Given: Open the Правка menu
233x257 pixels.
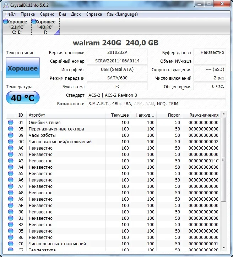Looking at the screenshot, I should [x=28, y=14].
